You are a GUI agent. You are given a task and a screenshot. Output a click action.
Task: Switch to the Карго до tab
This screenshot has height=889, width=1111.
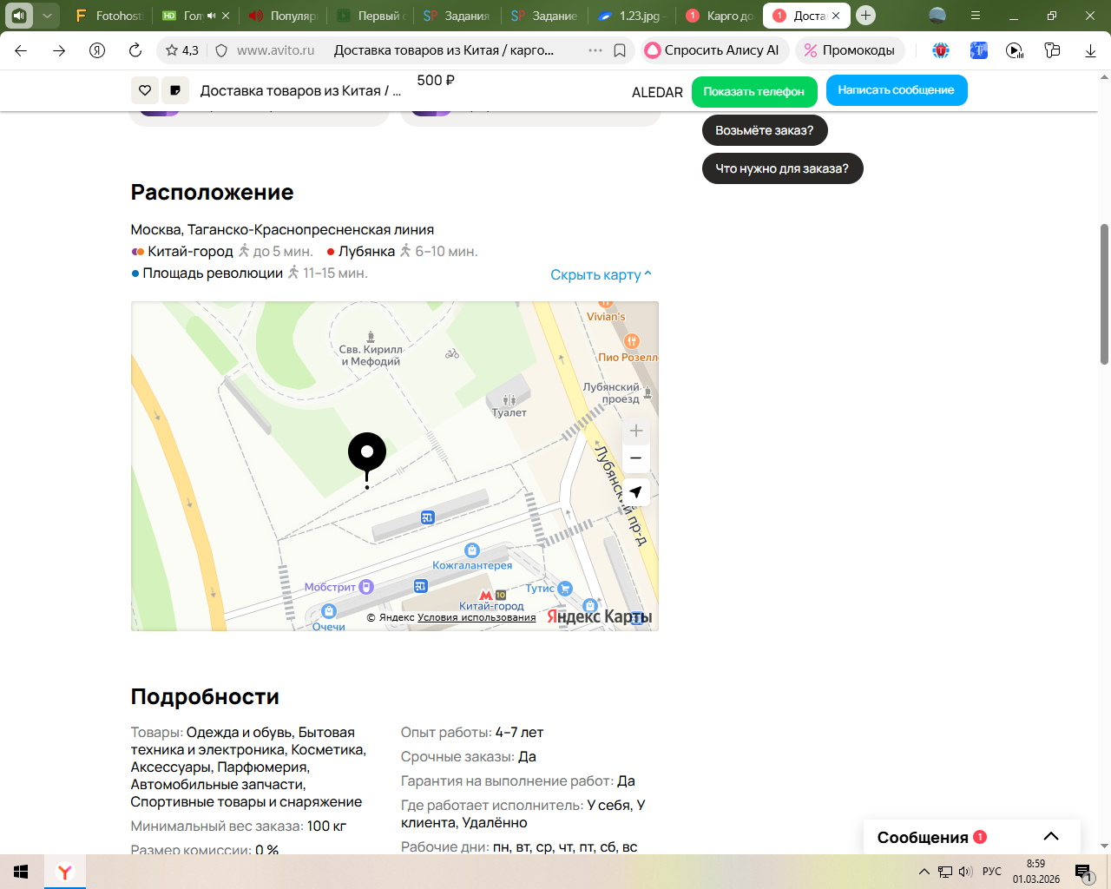click(x=719, y=16)
